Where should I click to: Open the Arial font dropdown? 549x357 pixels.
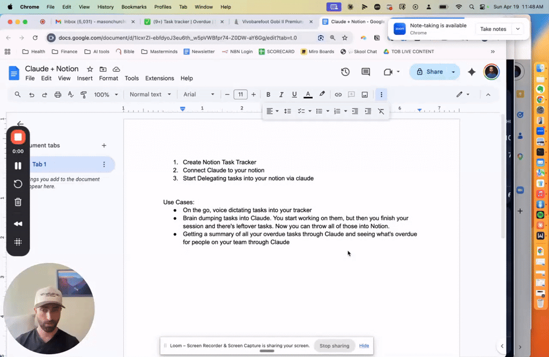click(198, 94)
